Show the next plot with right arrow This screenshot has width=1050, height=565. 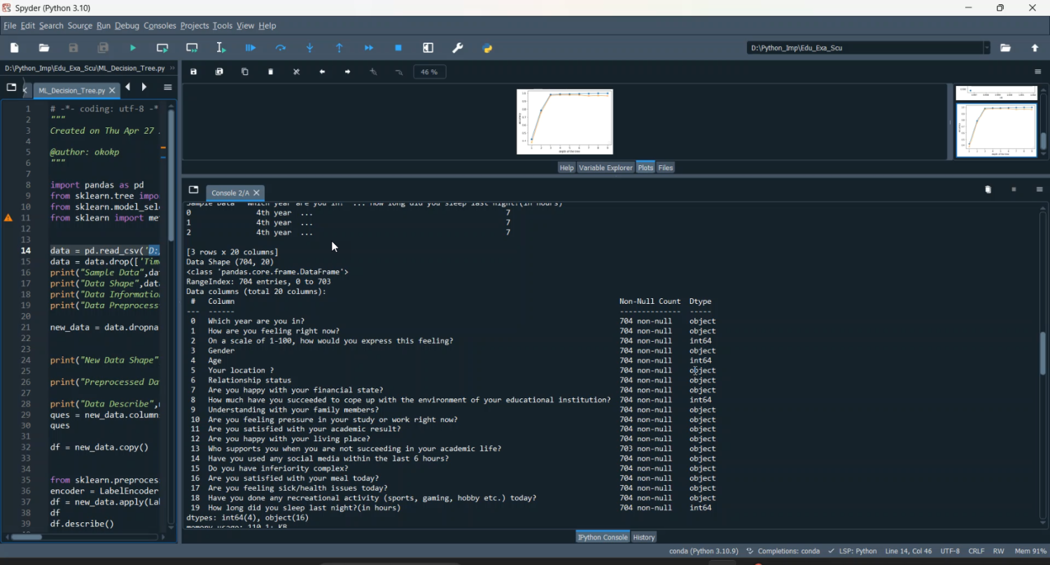tap(348, 72)
